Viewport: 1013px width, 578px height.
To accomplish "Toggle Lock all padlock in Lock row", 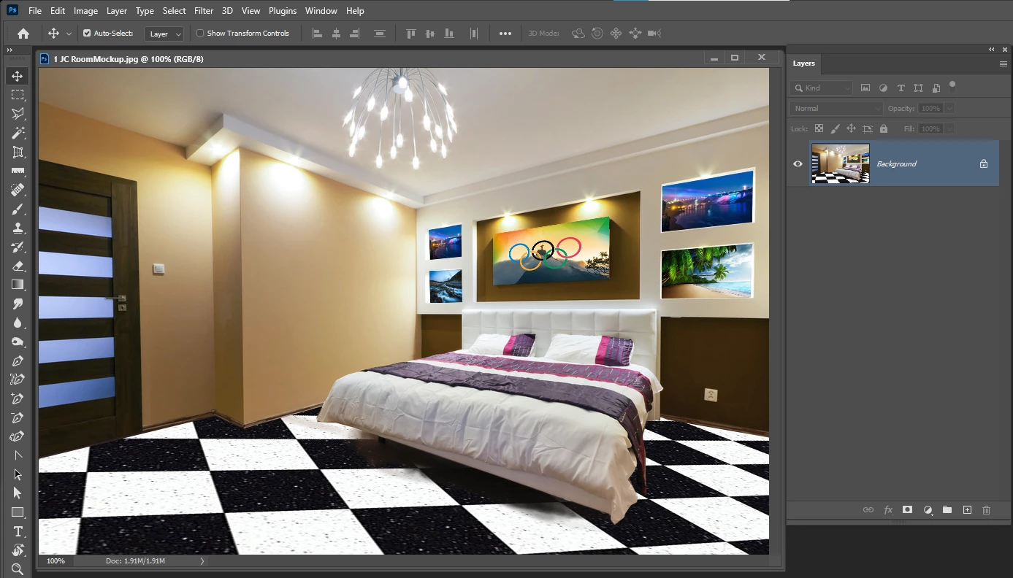I will 884,128.
